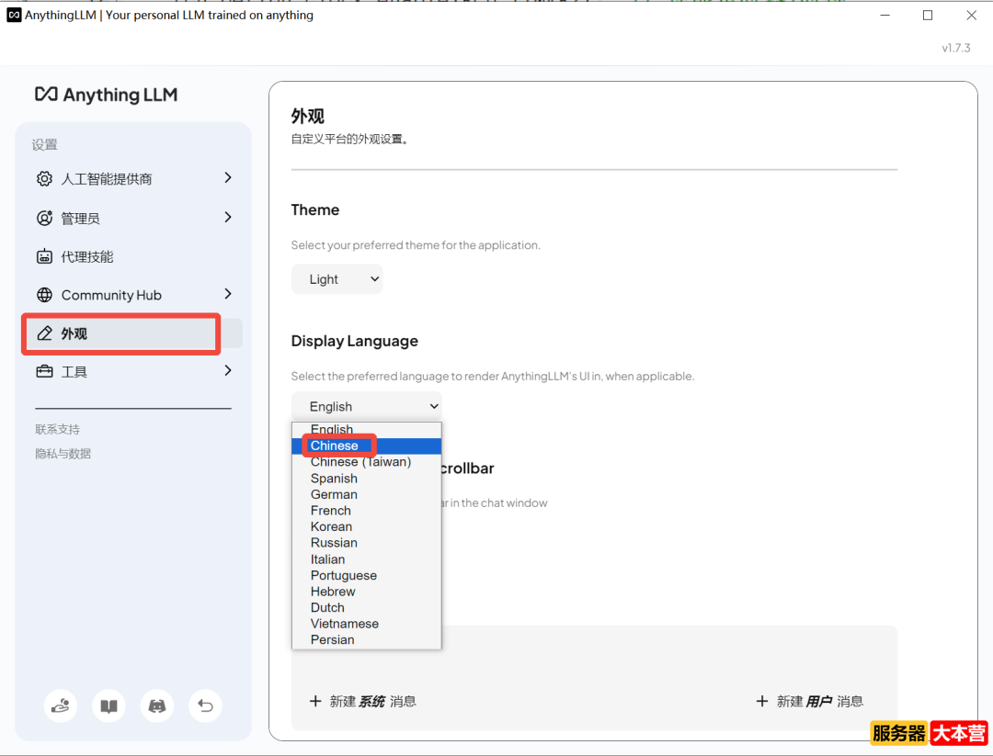Screen dimensions: 993x756
Task: Open the 管理员 settings section
Action: point(133,219)
